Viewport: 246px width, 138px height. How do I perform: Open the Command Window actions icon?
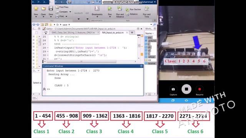pos(141,66)
